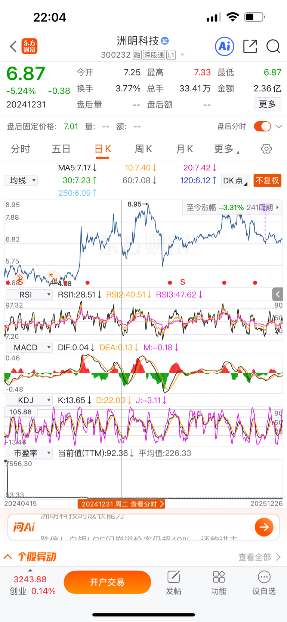Image resolution: width=287 pixels, height=622 pixels.
Task: Tap the 融 margin badge
Action: pos(137,55)
